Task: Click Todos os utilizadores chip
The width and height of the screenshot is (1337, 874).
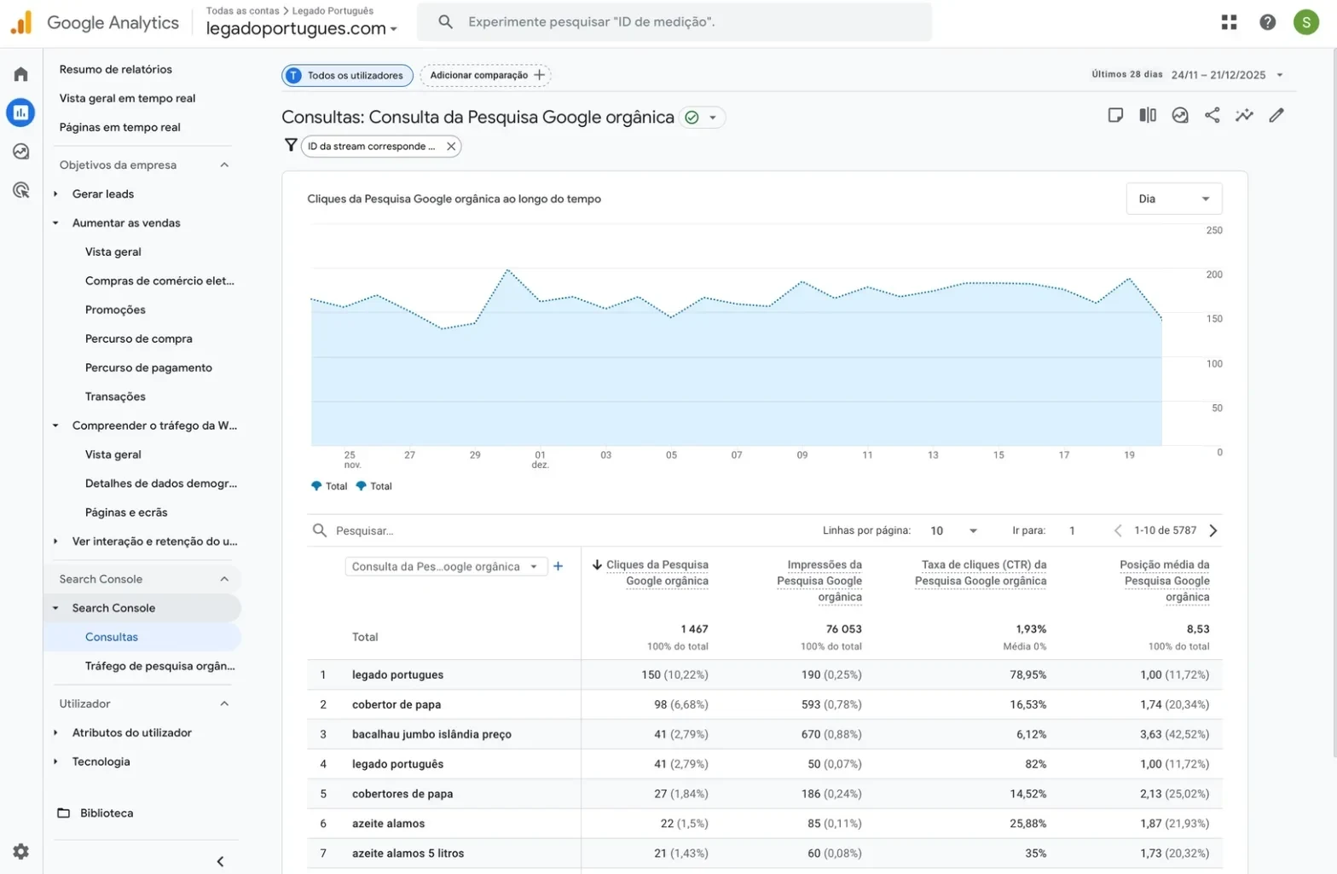Action: (x=347, y=75)
